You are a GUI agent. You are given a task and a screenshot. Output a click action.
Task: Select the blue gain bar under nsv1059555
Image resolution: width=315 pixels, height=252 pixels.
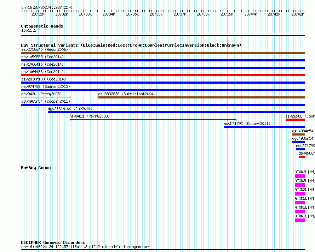pos(163,60)
